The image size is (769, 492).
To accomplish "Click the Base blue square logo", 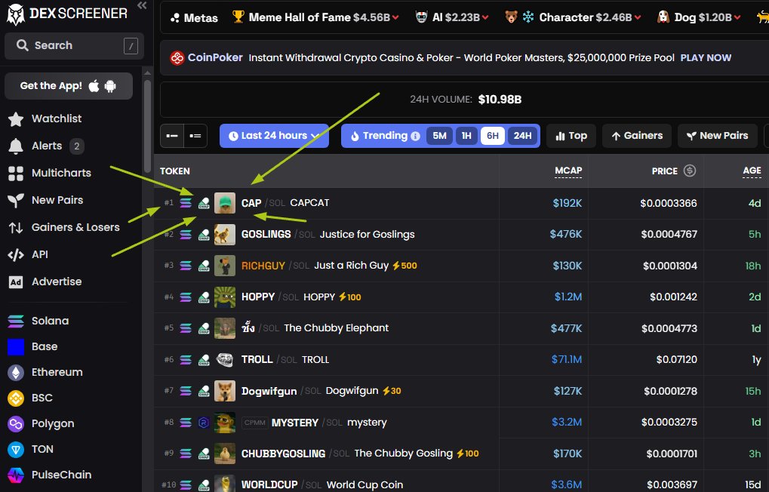I will 16,347.
